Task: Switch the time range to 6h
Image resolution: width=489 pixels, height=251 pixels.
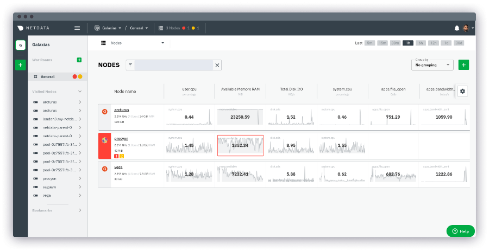Action: click(421, 43)
